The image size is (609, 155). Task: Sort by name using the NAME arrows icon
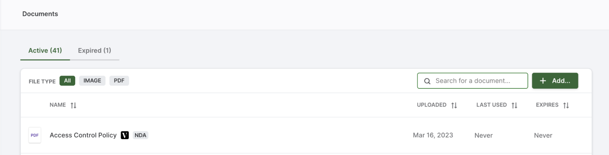pos(73,105)
